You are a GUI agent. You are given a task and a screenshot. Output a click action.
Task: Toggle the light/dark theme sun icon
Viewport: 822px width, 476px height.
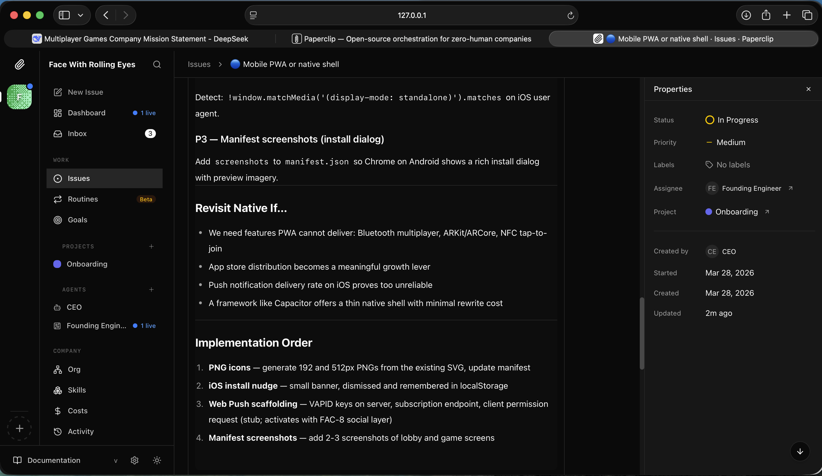[157, 460]
